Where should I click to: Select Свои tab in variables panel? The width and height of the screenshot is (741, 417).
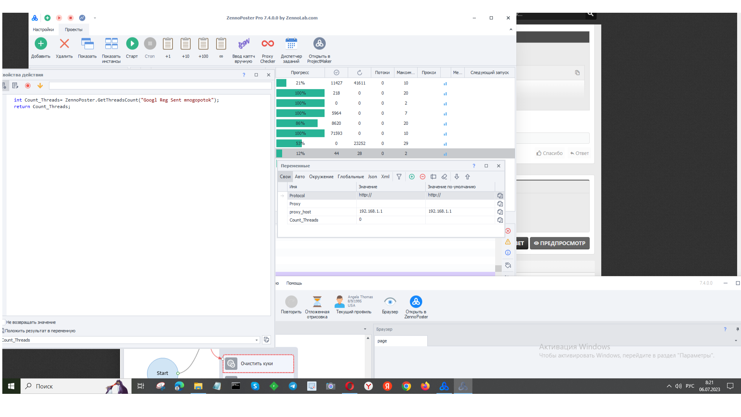pyautogui.click(x=285, y=177)
